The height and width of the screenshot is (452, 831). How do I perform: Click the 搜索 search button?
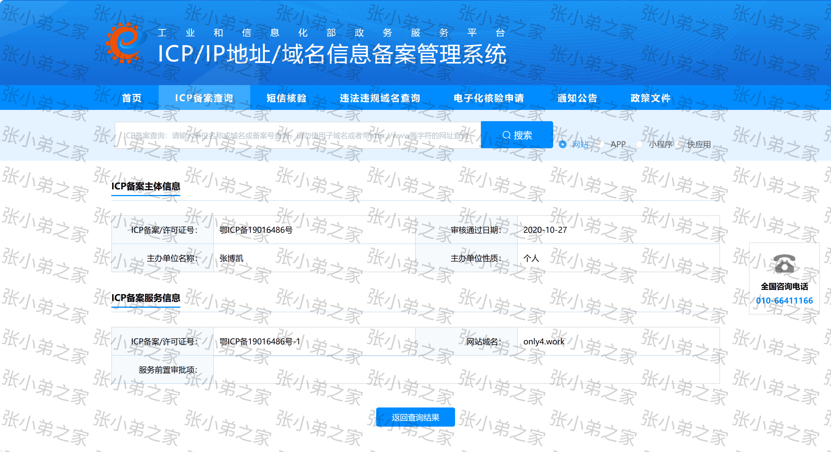[517, 134]
